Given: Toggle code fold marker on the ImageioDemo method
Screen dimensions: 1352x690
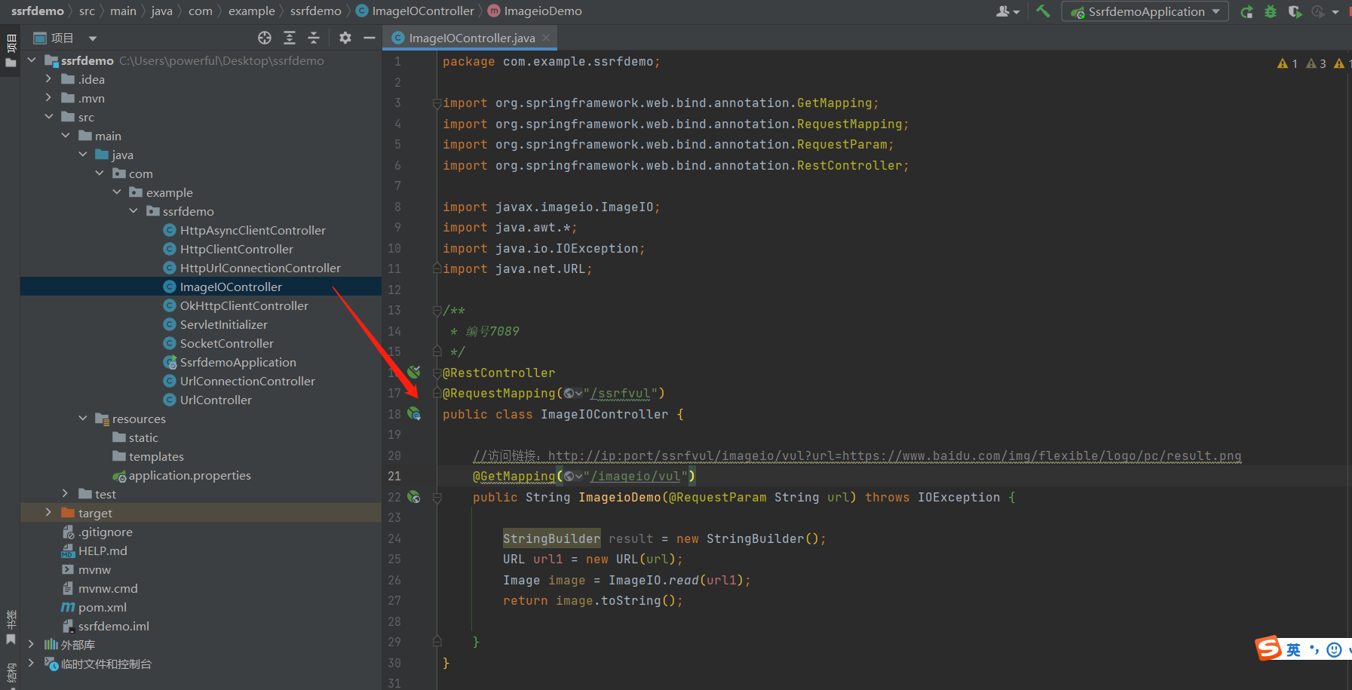Looking at the screenshot, I should coord(437,498).
